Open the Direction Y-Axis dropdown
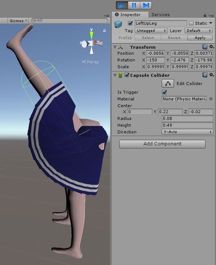216x265 pixels. (187, 132)
